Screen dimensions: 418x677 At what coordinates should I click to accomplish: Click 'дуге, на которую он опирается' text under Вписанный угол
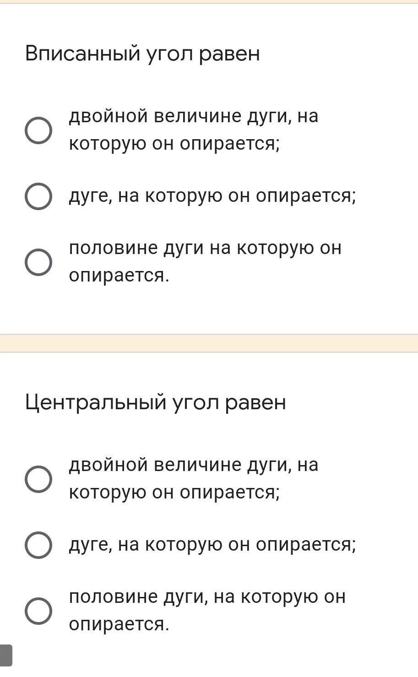pyautogui.click(x=212, y=196)
